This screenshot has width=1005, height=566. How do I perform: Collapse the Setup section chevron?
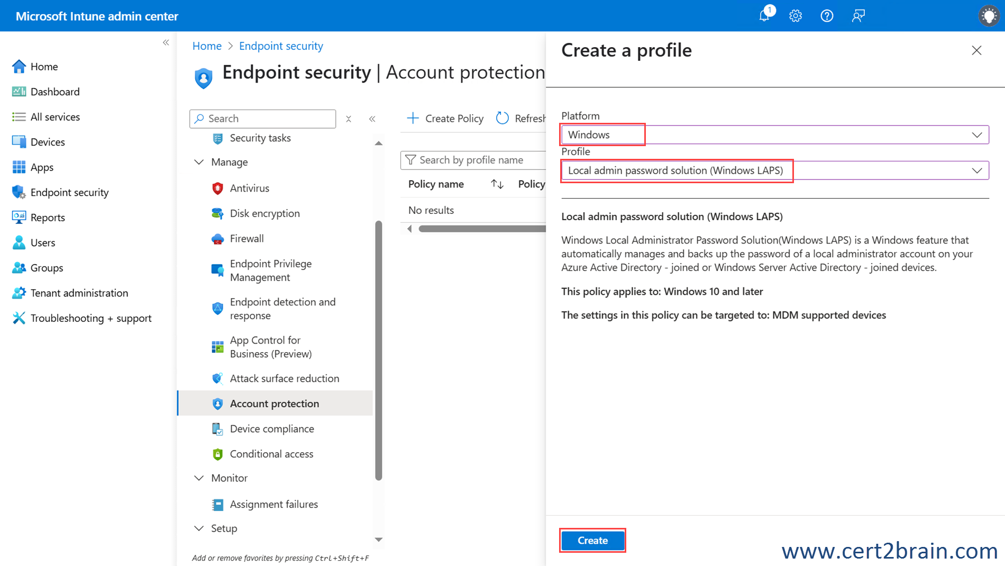pyautogui.click(x=199, y=528)
